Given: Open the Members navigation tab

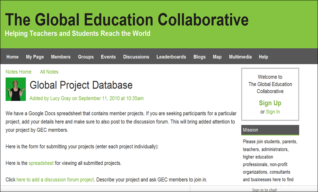Looking at the screenshot, I should pyautogui.click(x=61, y=57).
